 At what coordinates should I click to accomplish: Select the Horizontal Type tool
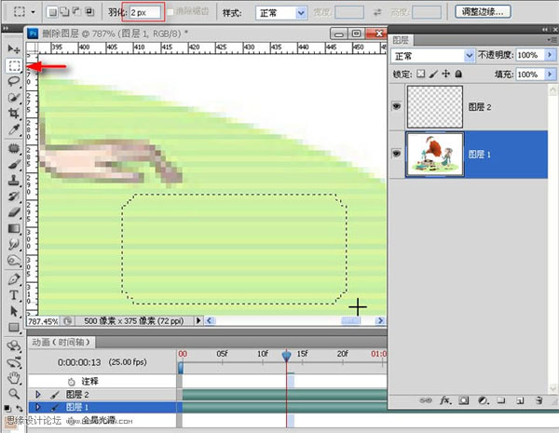point(13,295)
